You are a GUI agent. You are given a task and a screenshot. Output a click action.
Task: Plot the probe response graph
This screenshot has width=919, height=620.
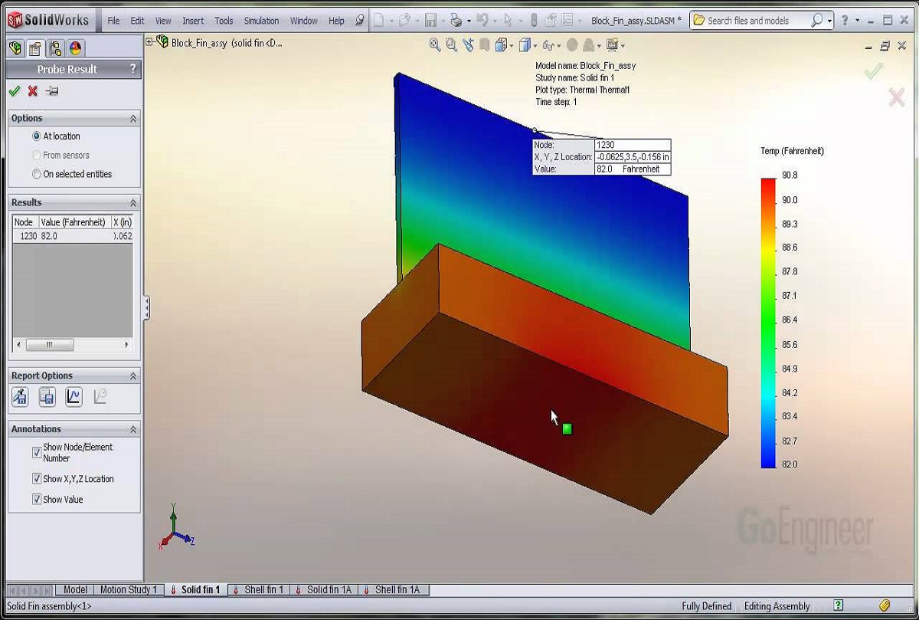[x=74, y=396]
